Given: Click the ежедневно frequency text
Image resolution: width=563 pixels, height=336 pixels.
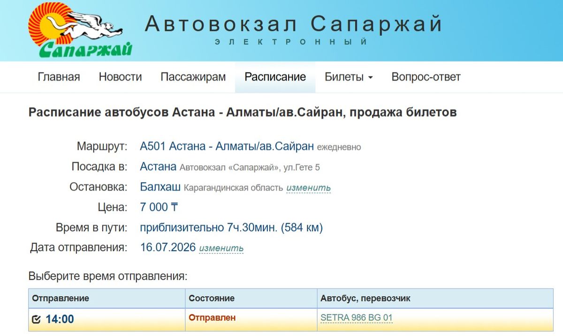Looking at the screenshot, I should point(339,147).
